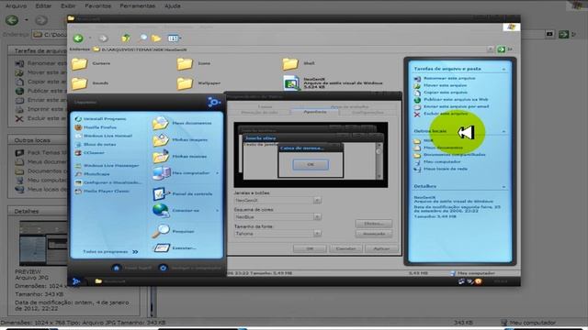Viewport: 588px width, 330px height.
Task: Click OK inside the Caixa de mensagem preview
Action: coord(311,165)
